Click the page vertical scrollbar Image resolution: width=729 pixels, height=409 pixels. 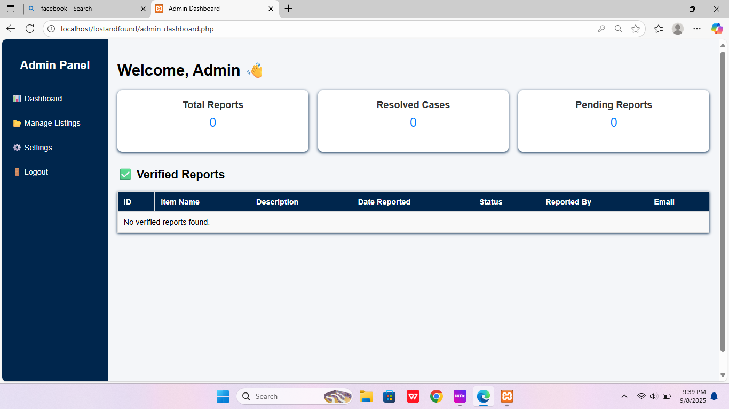tap(723, 202)
